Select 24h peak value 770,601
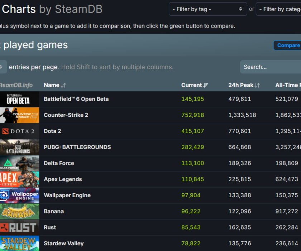301x251 pixels. (x=240, y=131)
